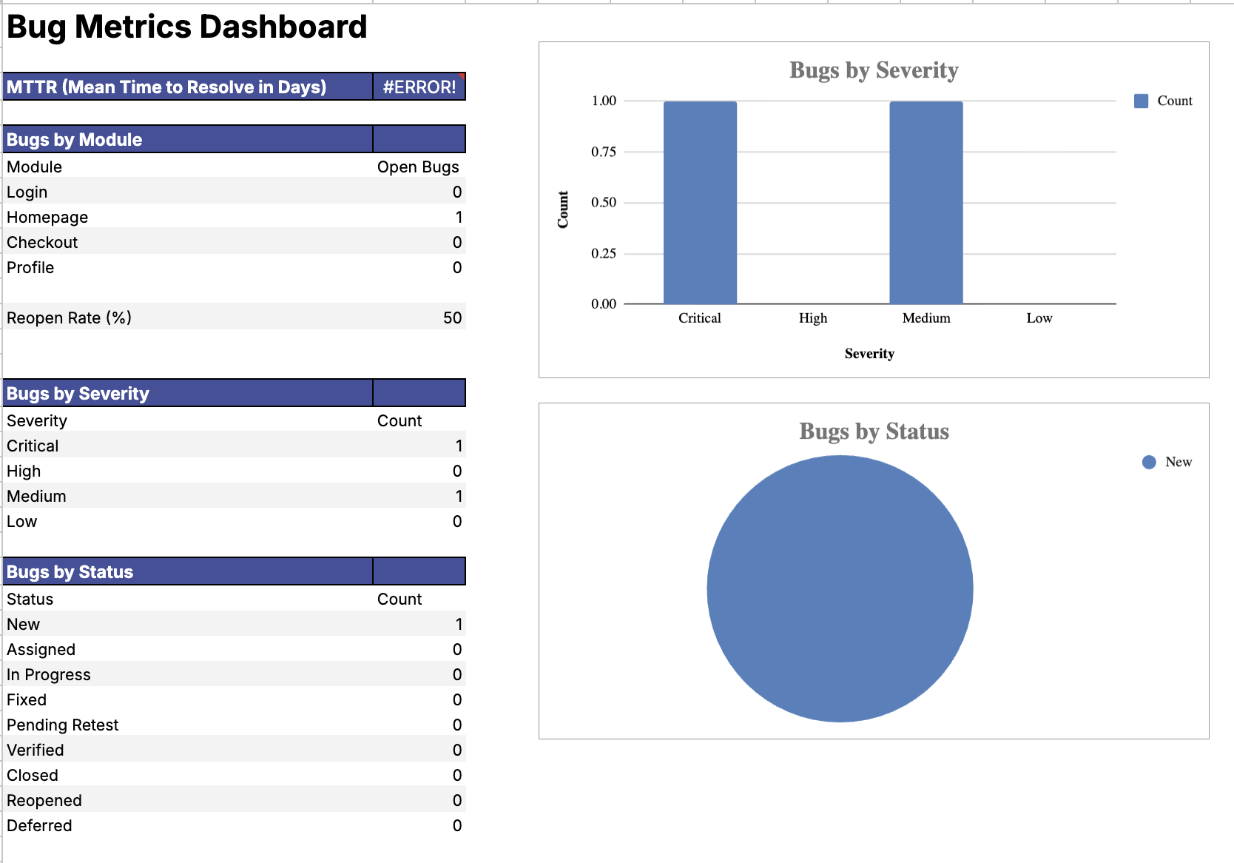Click the Homepage open bugs count
Image resolution: width=1234 pixels, height=863 pixels.
point(457,217)
